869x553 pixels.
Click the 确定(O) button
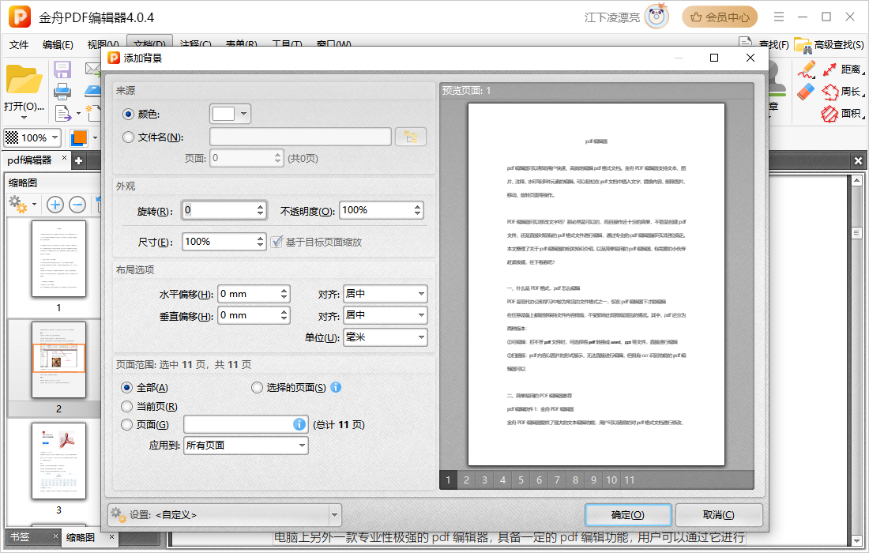click(x=628, y=515)
